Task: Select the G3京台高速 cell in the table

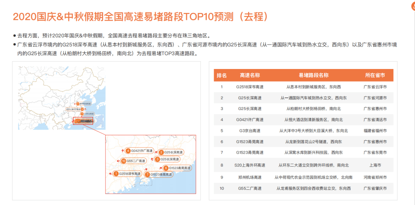Action: [250, 131]
